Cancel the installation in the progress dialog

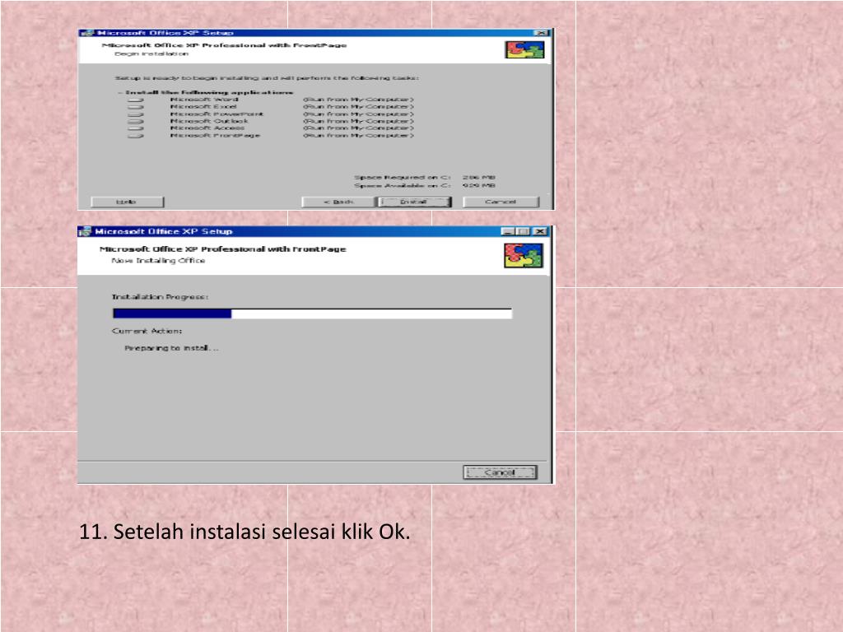(x=500, y=473)
